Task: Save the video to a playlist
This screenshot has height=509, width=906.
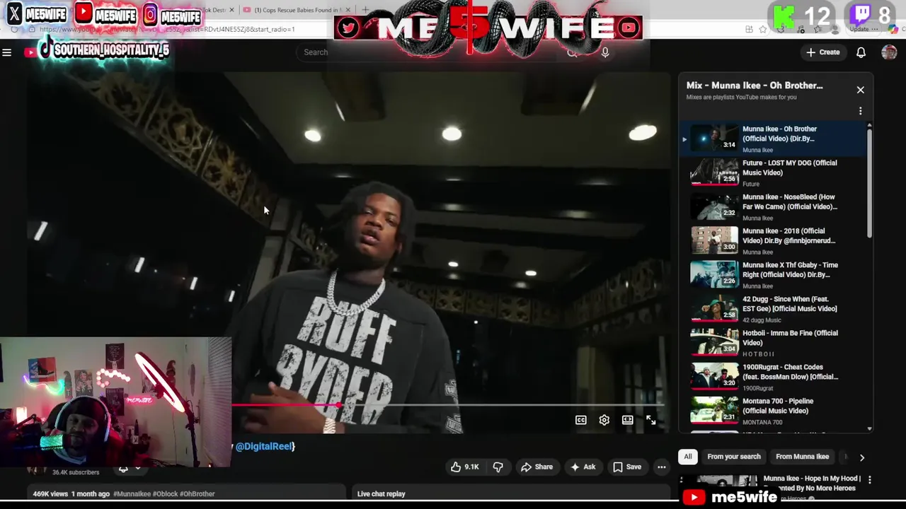Action: click(x=627, y=467)
